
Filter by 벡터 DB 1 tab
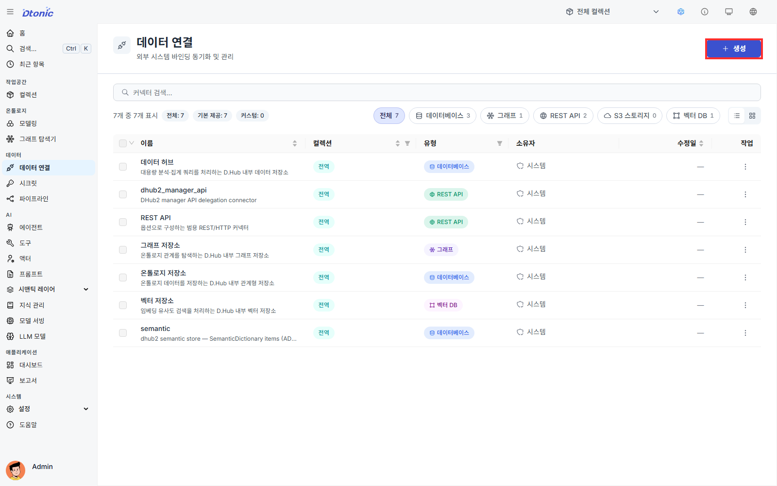coord(693,116)
